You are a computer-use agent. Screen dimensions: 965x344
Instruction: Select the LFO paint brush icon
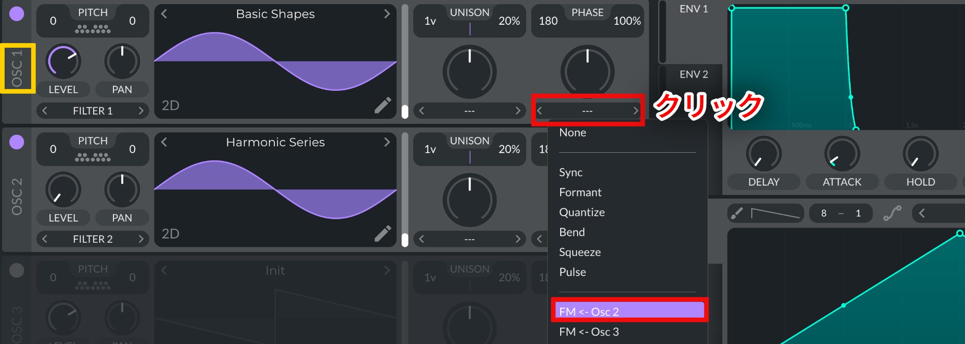[737, 213]
